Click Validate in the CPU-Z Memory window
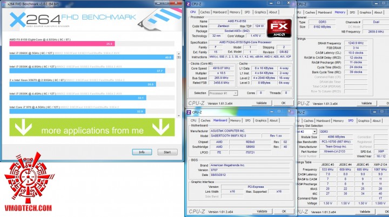The height and width of the screenshot is (217, 389). click(x=366, y=103)
